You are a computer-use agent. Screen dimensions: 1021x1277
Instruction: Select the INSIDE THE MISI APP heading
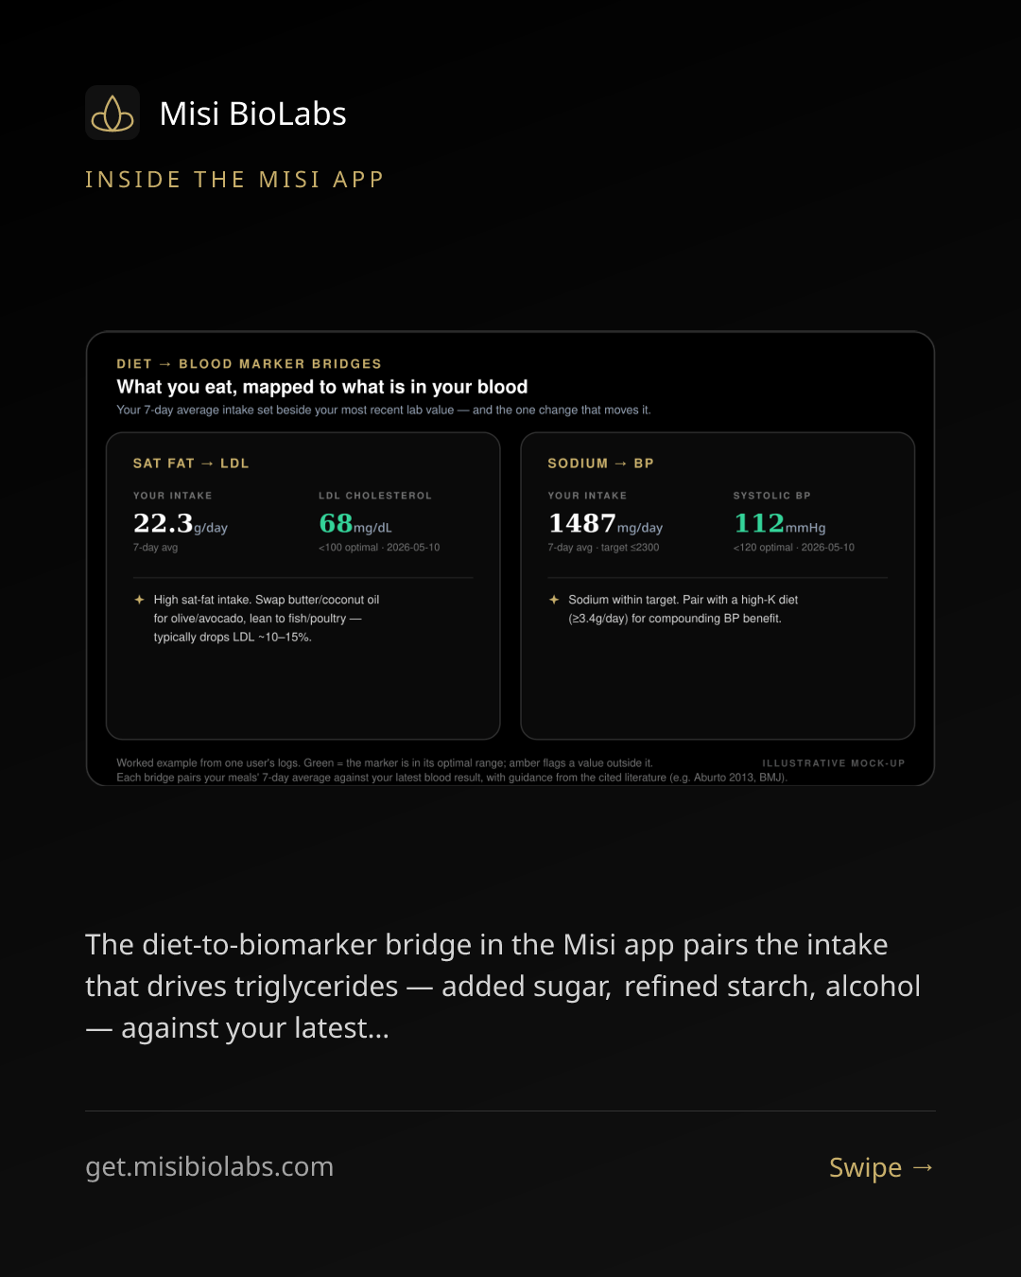tap(234, 180)
